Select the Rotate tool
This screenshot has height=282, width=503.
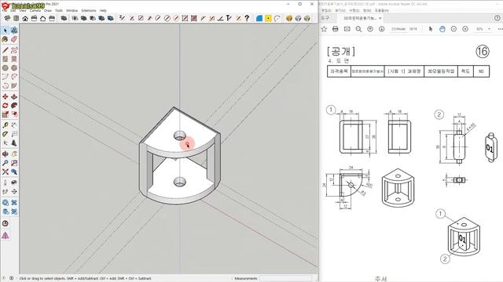tap(6, 106)
